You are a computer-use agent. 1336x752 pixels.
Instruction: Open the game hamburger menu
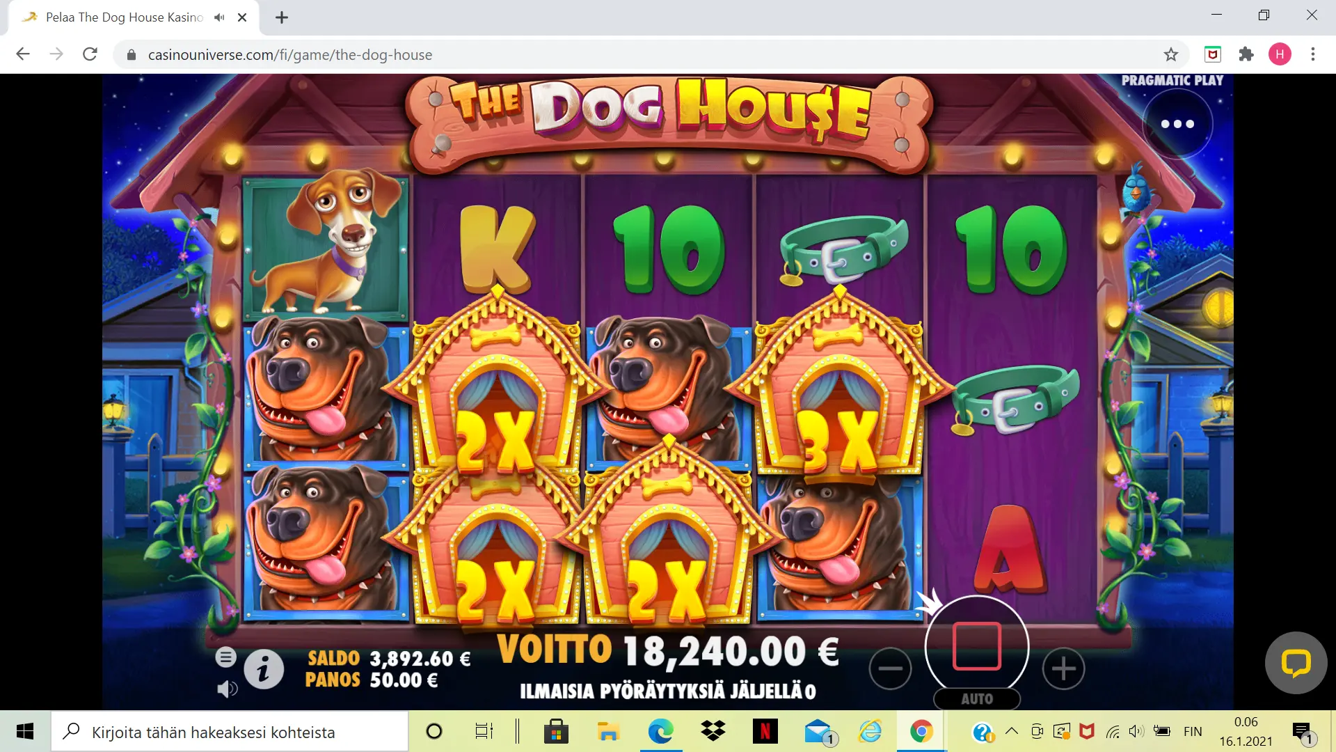(225, 657)
